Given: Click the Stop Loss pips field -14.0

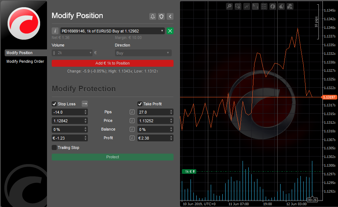Looking at the screenshot, I should [70, 112].
